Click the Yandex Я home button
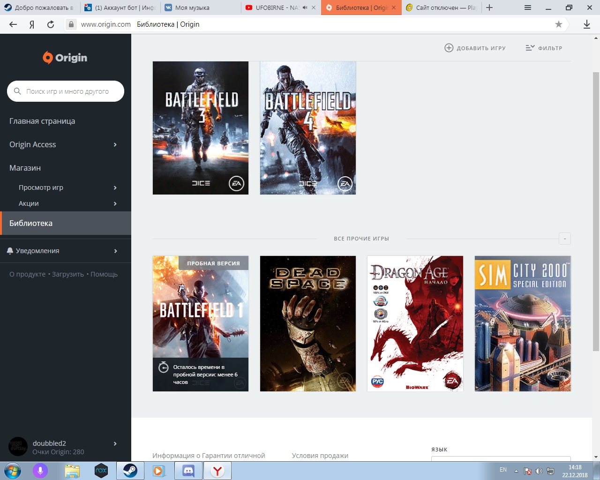This screenshot has width=600, height=480. 32,24
